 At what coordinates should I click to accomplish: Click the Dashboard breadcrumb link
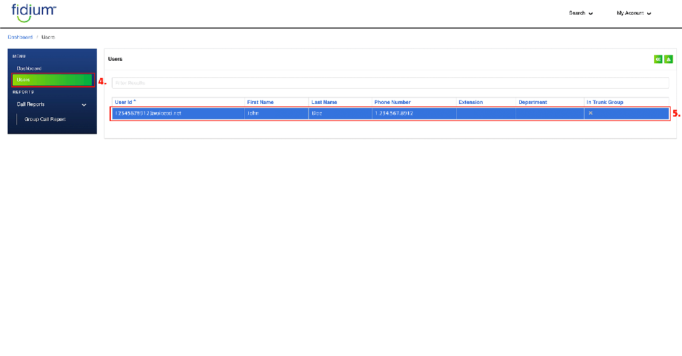20,37
